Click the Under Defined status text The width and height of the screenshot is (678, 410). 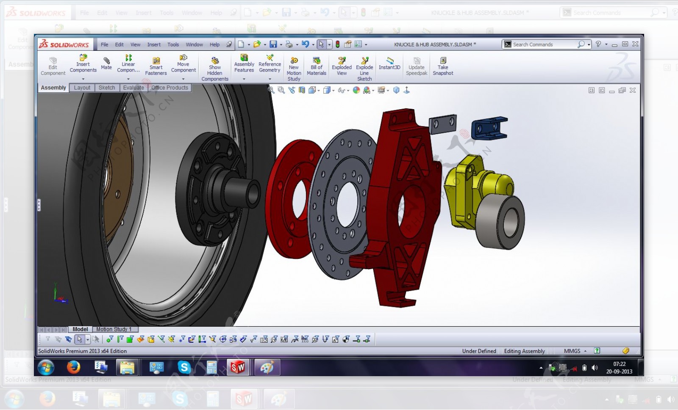click(479, 351)
